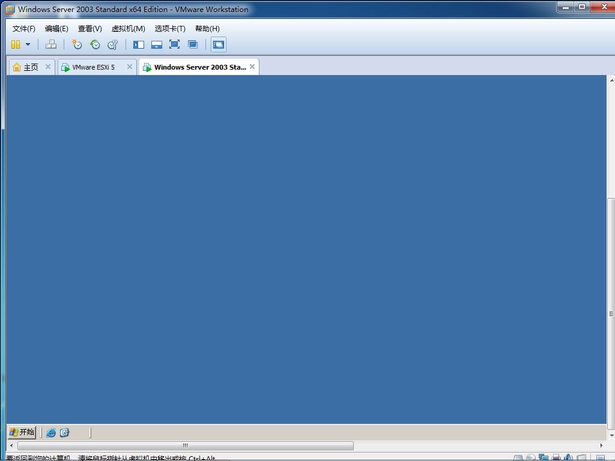Click the second quick launch icon beside Internet Explorer
The image size is (615, 461).
tap(64, 432)
